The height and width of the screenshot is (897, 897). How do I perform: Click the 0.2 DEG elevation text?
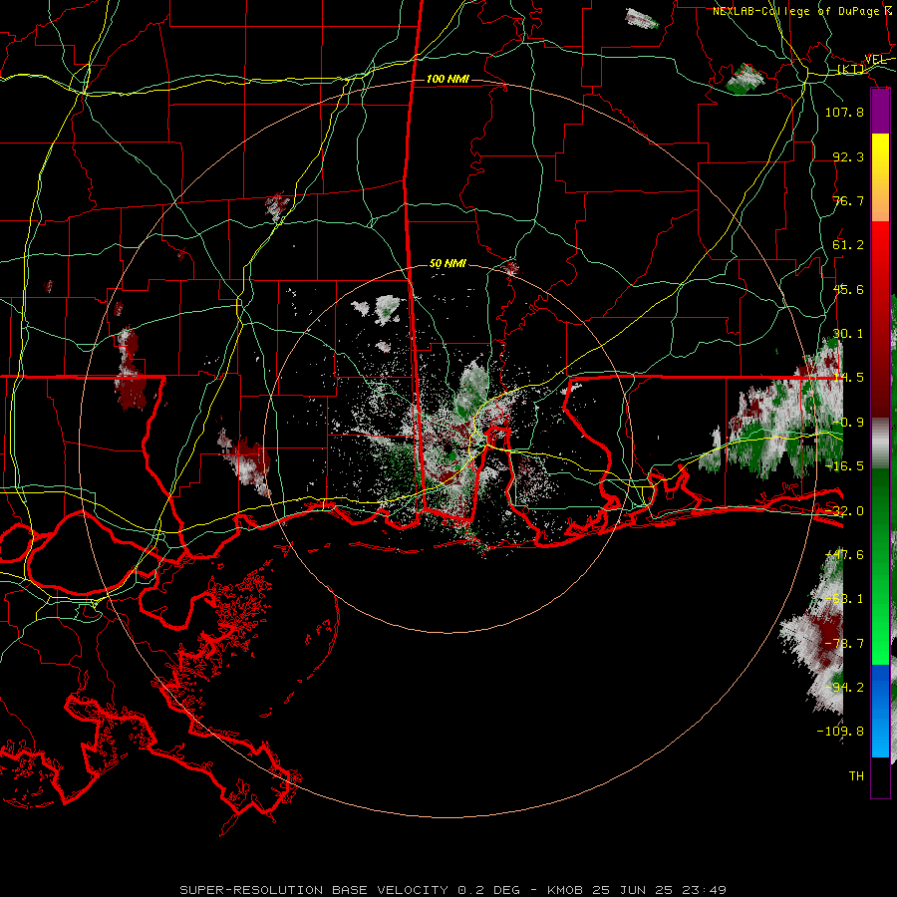pos(488,890)
